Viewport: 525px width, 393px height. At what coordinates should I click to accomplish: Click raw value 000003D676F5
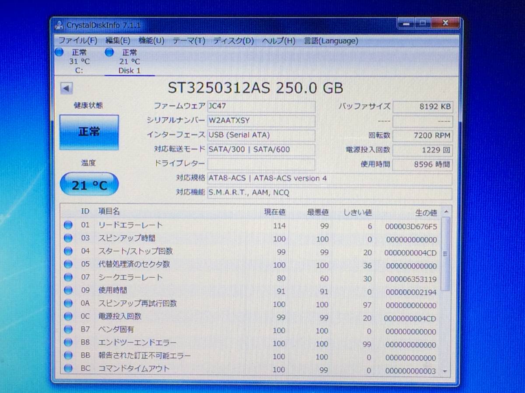click(411, 227)
